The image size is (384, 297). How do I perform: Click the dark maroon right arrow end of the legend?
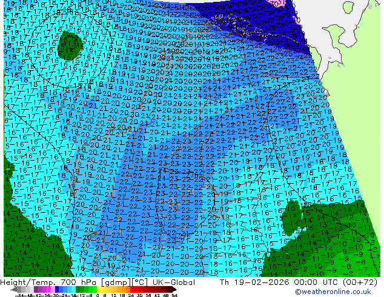(174, 290)
